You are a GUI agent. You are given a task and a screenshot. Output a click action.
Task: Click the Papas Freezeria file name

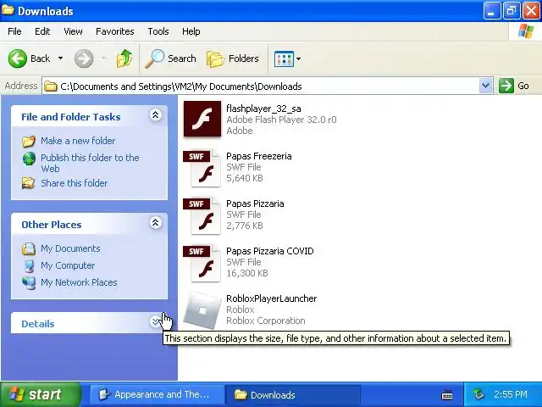(x=259, y=156)
